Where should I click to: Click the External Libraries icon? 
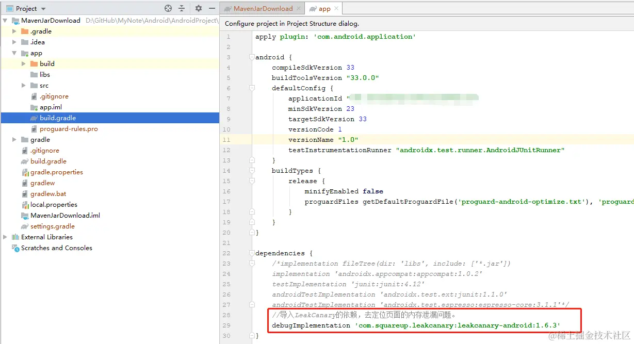click(15, 237)
